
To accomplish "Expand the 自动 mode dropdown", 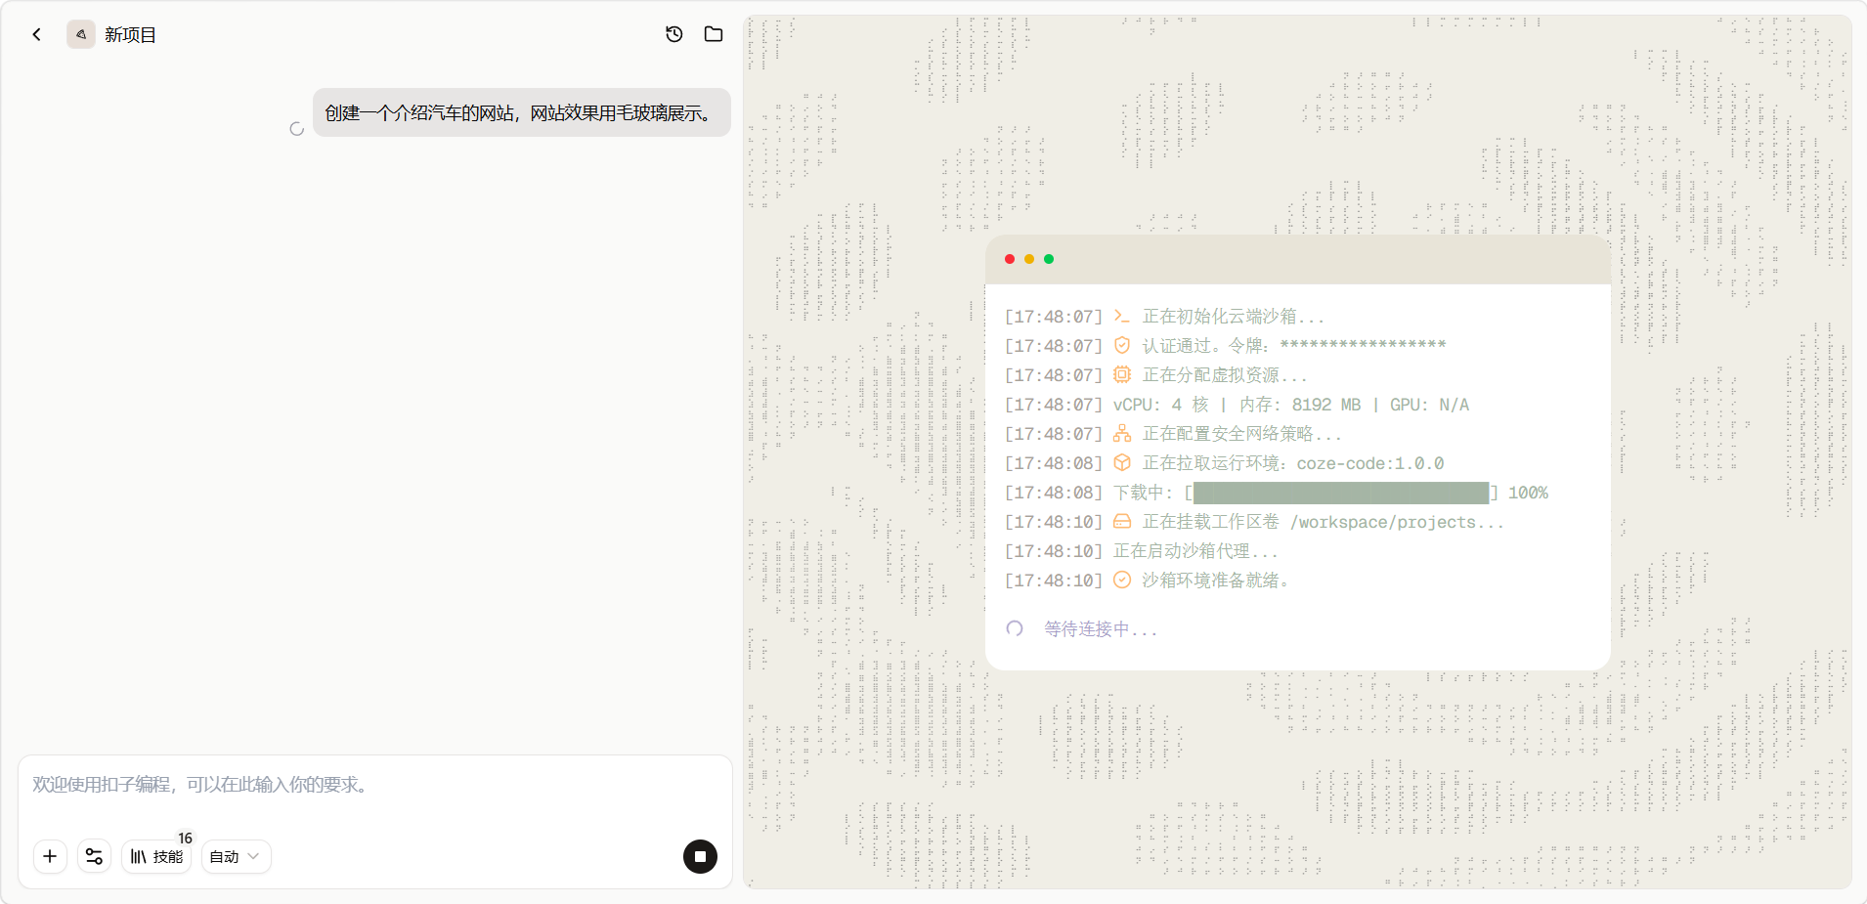I will 236,856.
